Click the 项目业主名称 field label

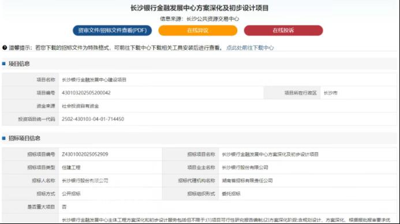coord(201,167)
